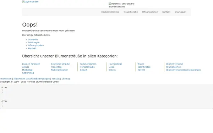Screen dimensions: 213x133
Task: Open the Muttertag category
Action: (27, 70)
